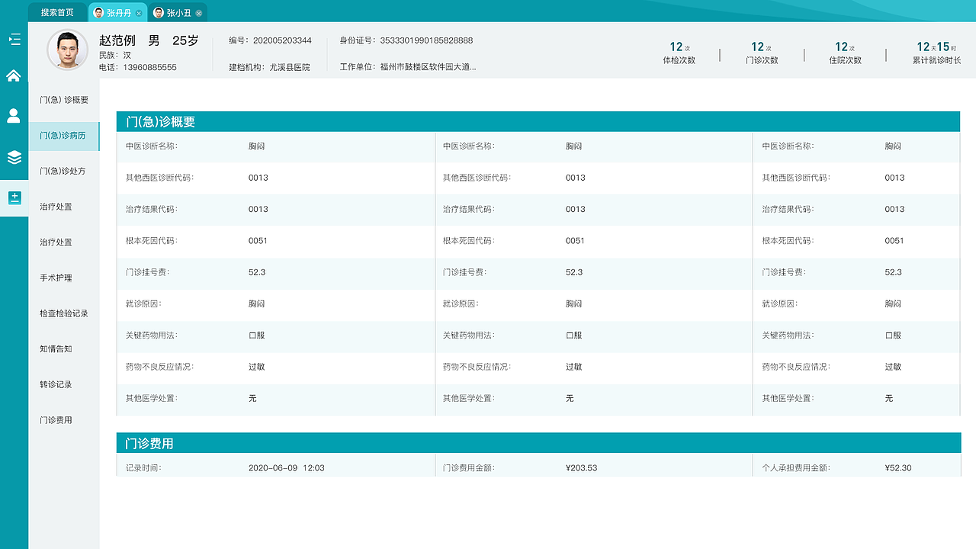Open the 手术护理 section

pos(64,278)
